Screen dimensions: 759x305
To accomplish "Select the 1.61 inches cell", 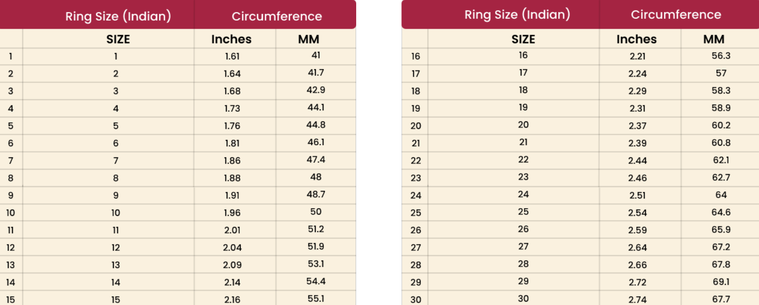I will [x=232, y=57].
